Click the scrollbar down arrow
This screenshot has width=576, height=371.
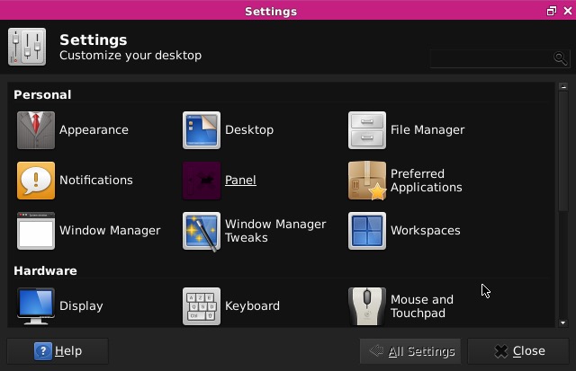(563, 322)
